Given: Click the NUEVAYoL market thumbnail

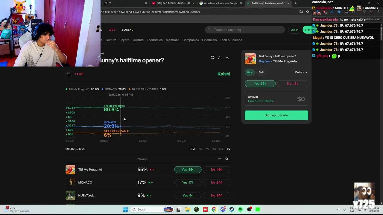Looking at the screenshot, I should coord(70,195).
